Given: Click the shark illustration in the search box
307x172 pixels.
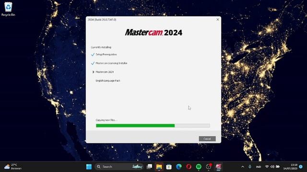Looking at the screenshot, I should (137, 167).
